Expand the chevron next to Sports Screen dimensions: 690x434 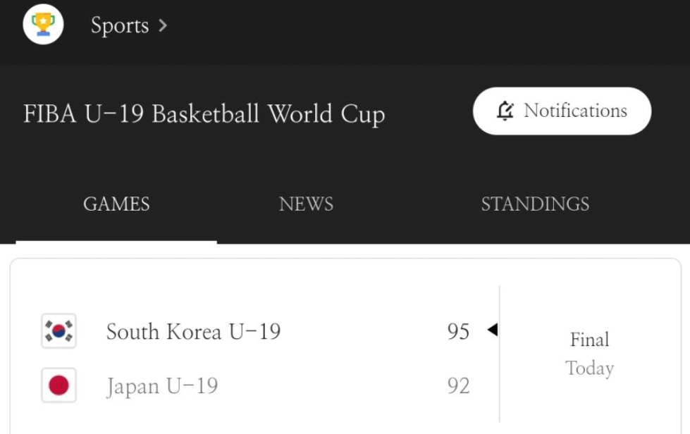(x=163, y=26)
